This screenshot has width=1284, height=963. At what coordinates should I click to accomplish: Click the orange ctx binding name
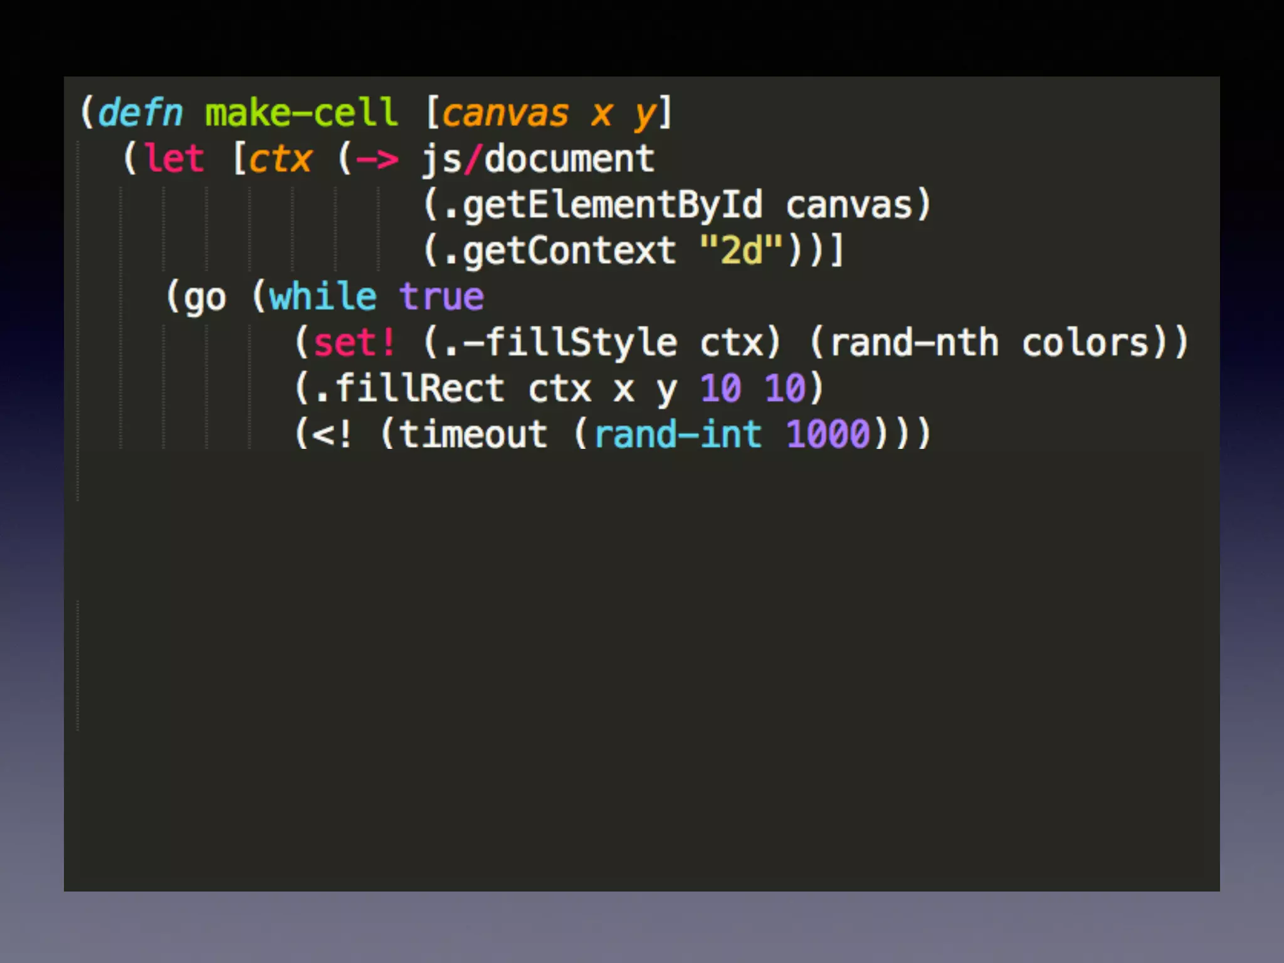click(x=280, y=159)
